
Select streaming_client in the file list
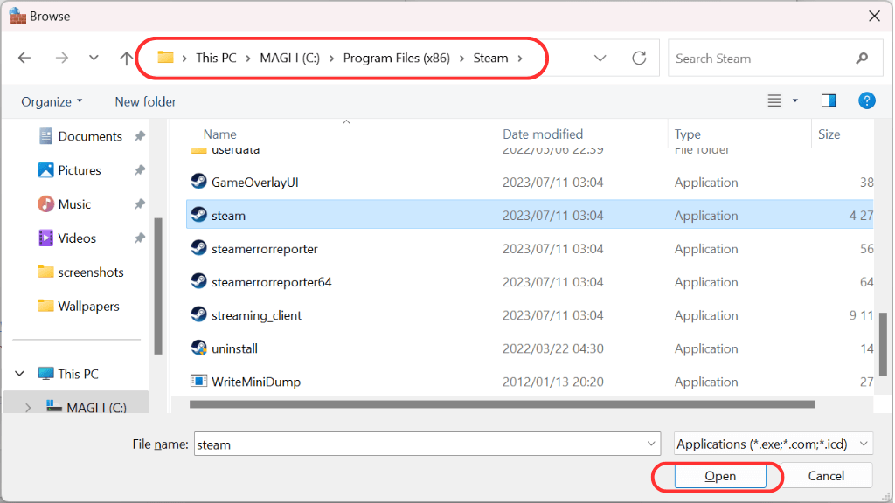click(256, 315)
